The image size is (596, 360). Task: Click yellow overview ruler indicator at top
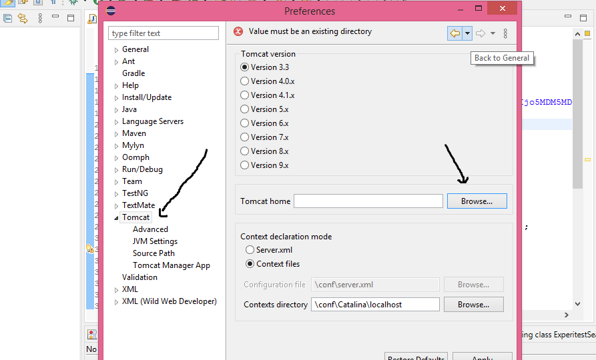coord(587,33)
